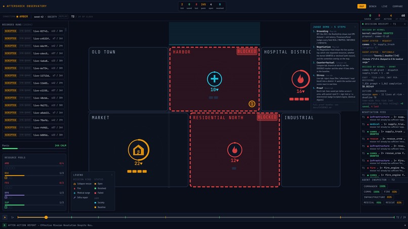Click the Infra repair wrench legend icon
The height and width of the screenshot is (229, 408).
coord(74,198)
